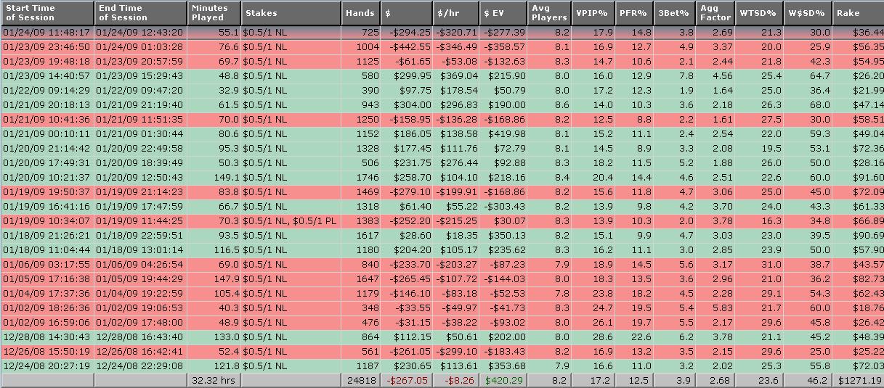Click total hands 24818 in summary row
The width and height of the screenshot is (884, 388).
click(360, 381)
